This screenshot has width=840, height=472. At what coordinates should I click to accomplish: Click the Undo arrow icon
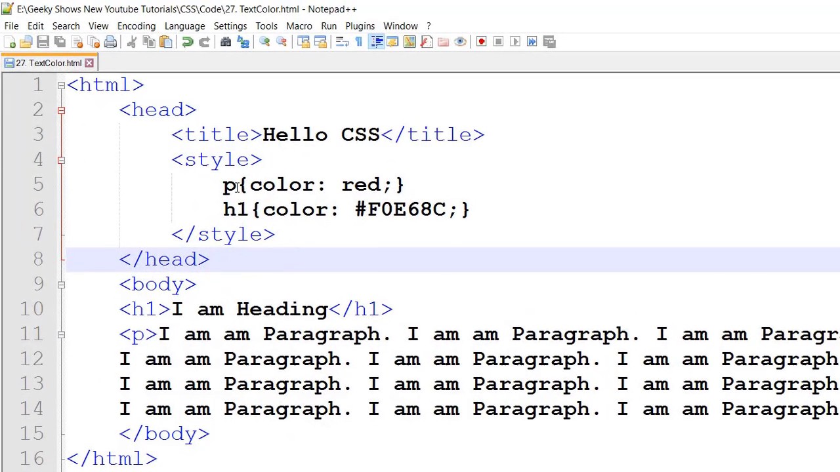click(188, 42)
